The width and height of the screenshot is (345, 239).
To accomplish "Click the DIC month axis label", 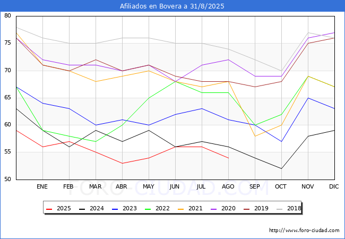I will (334, 186).
